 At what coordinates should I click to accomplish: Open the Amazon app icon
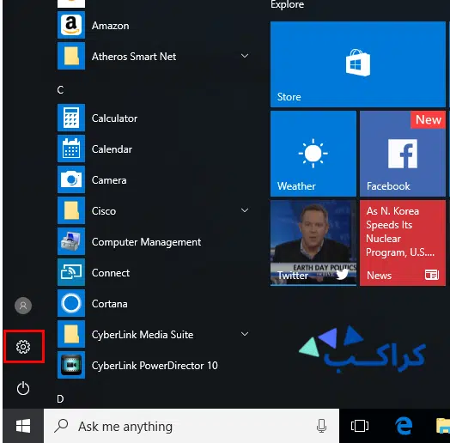71,25
